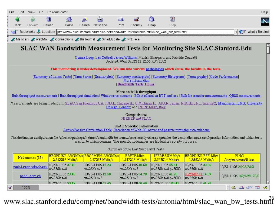277x207 pixels.
Task: Open the Members personal toolbar bookmark
Action: click(20, 39)
